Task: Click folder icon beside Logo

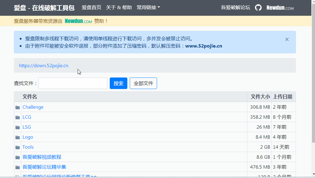Action: 18,137
